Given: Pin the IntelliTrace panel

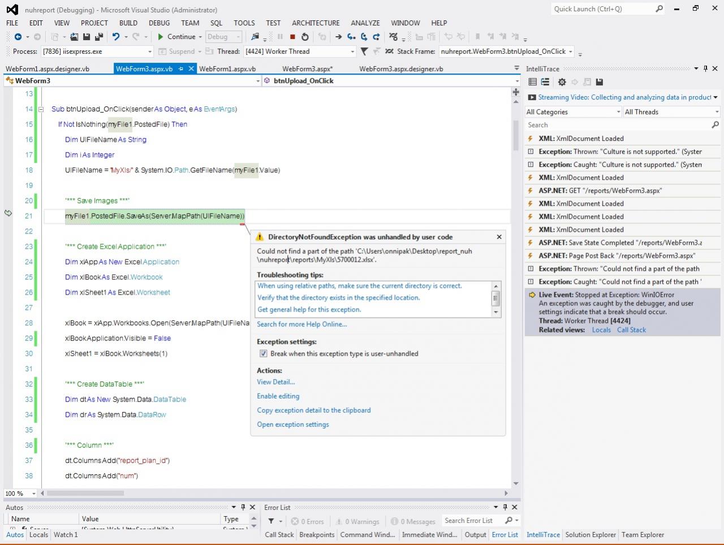Looking at the screenshot, I should click(705, 68).
